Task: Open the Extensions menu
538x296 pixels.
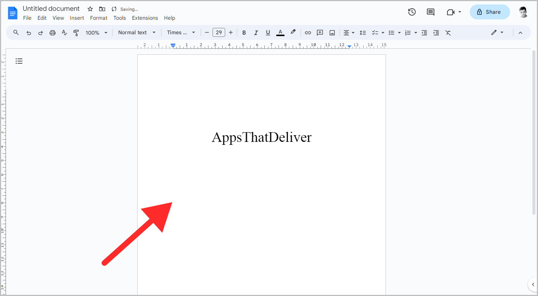Action: [x=145, y=17]
